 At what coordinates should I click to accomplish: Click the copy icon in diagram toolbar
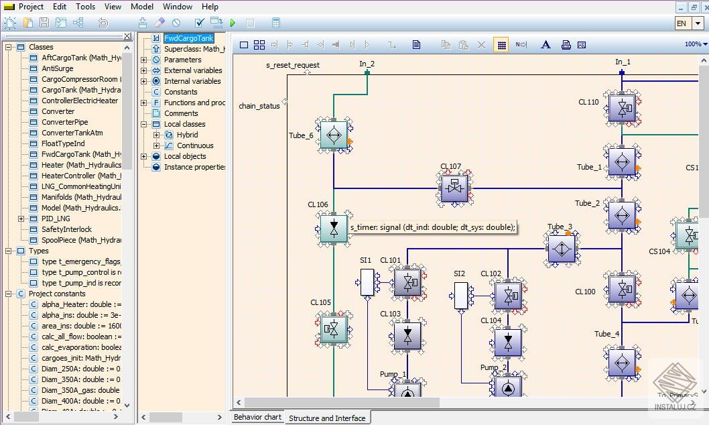point(446,45)
